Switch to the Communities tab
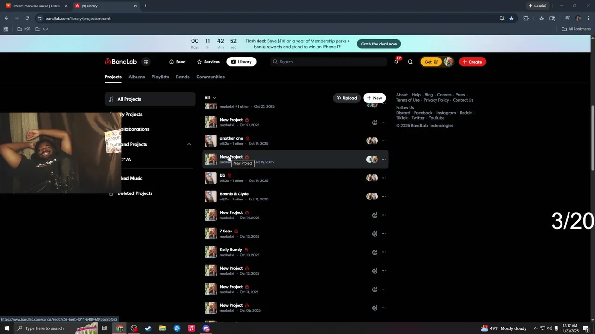Viewport: 595px width, 334px height. point(210,77)
